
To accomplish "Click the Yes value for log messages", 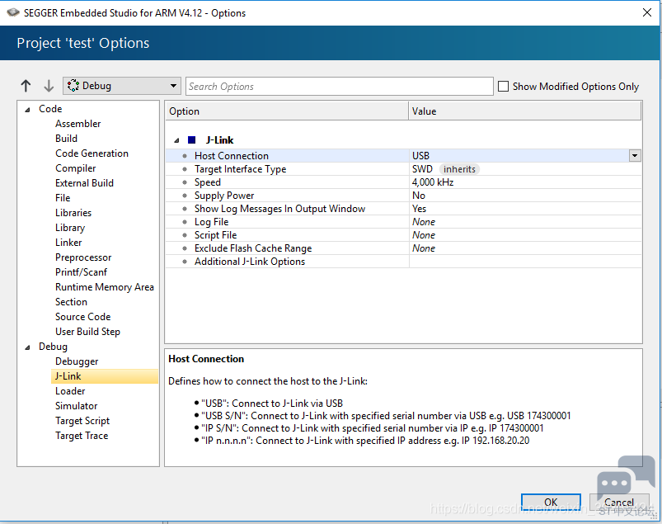I will (x=420, y=209).
